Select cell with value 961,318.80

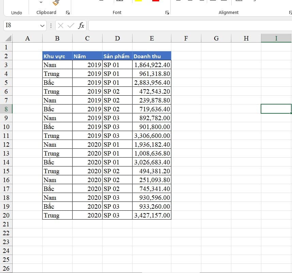(152, 74)
